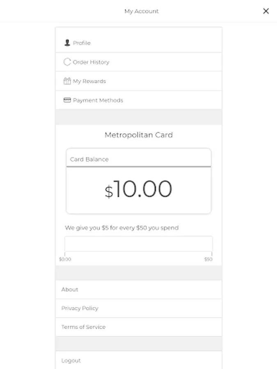Click the My Rewards gift icon
This screenshot has width=277, height=369.
pos(67,81)
